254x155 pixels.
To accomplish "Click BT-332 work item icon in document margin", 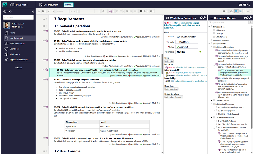I will click(x=47, y=107).
